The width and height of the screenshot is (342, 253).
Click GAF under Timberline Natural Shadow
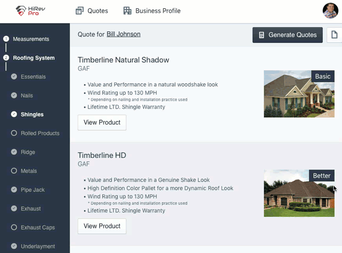(84, 69)
